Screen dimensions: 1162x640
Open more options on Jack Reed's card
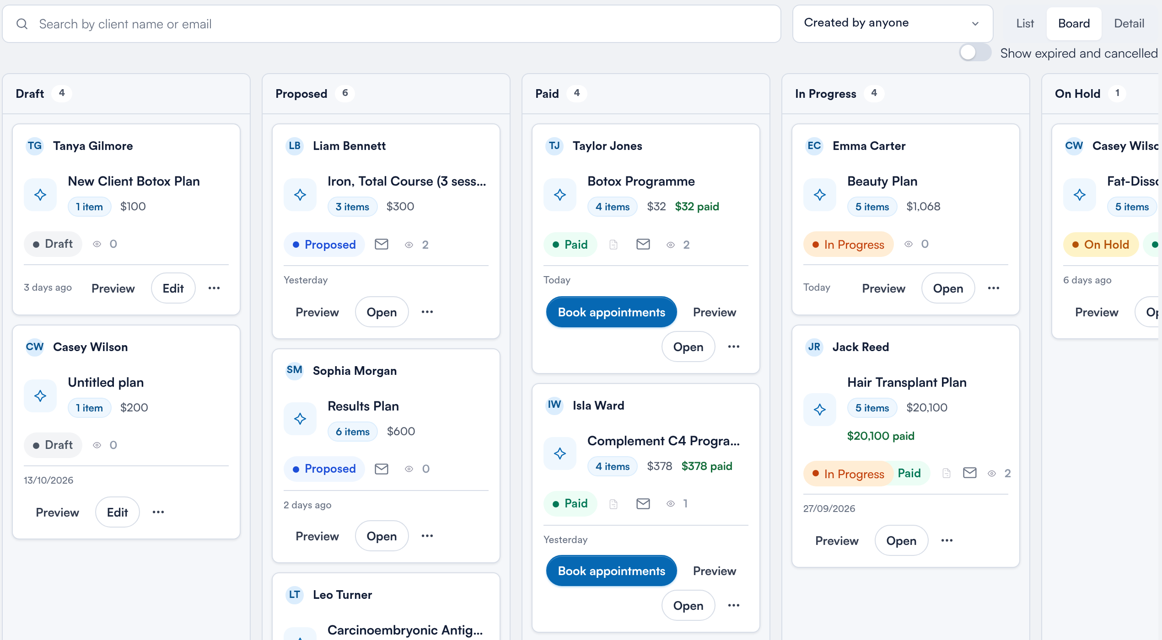click(947, 540)
